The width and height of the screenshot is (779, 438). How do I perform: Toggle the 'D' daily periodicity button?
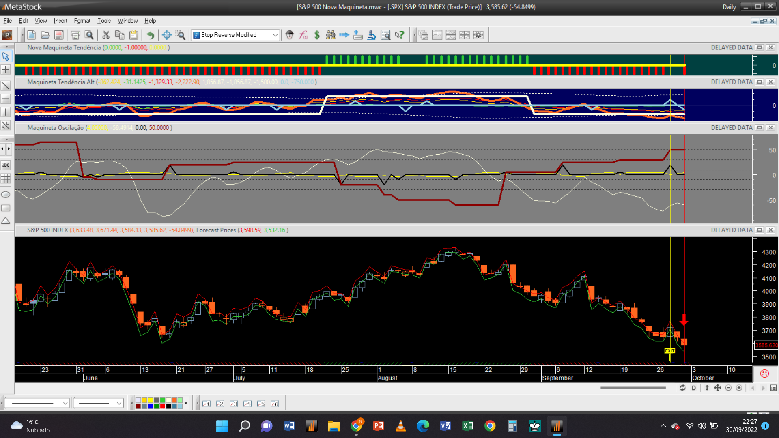pyautogui.click(x=694, y=388)
